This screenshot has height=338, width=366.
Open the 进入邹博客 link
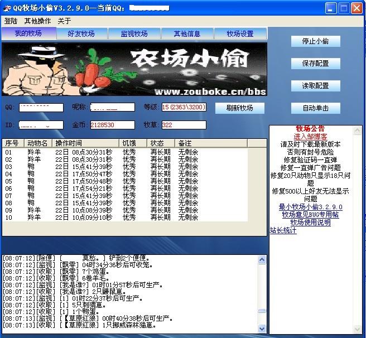[310, 137]
